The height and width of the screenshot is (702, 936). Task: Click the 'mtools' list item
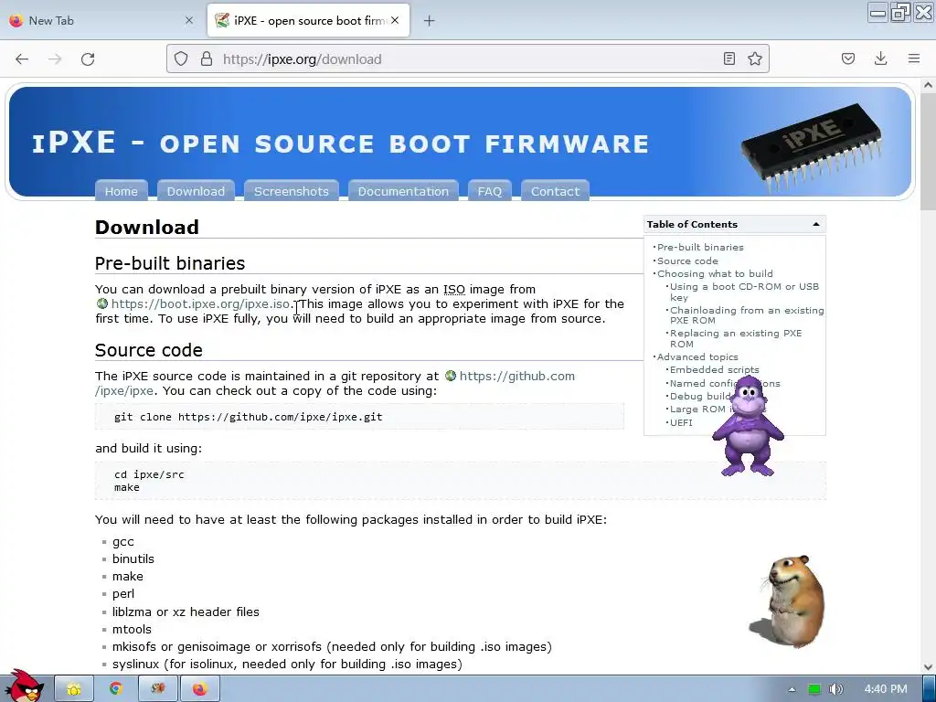click(132, 629)
